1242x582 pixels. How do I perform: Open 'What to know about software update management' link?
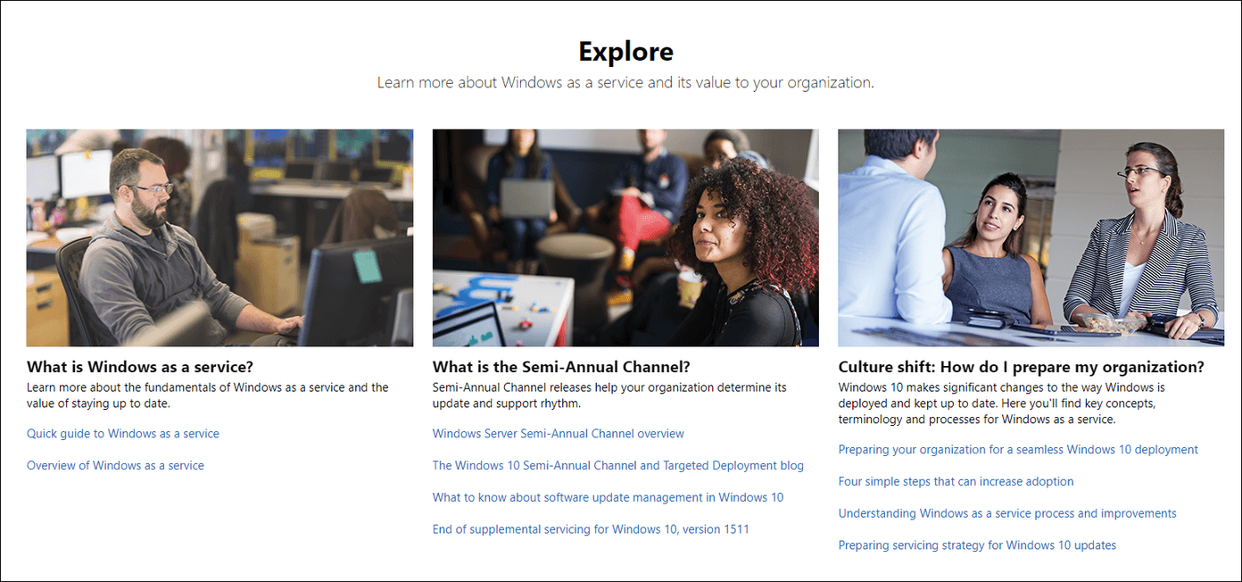[x=608, y=498]
